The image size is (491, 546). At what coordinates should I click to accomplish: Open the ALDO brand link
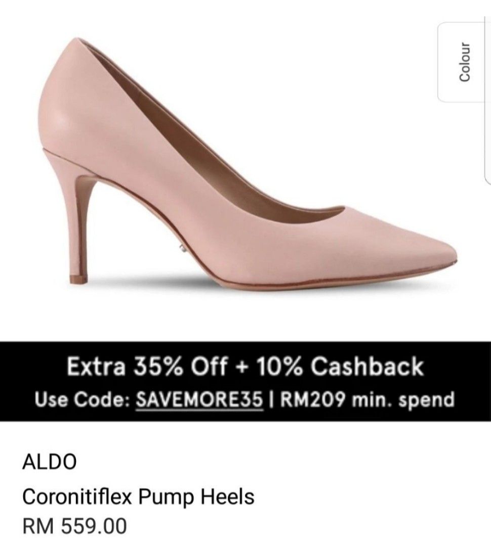coord(49,462)
